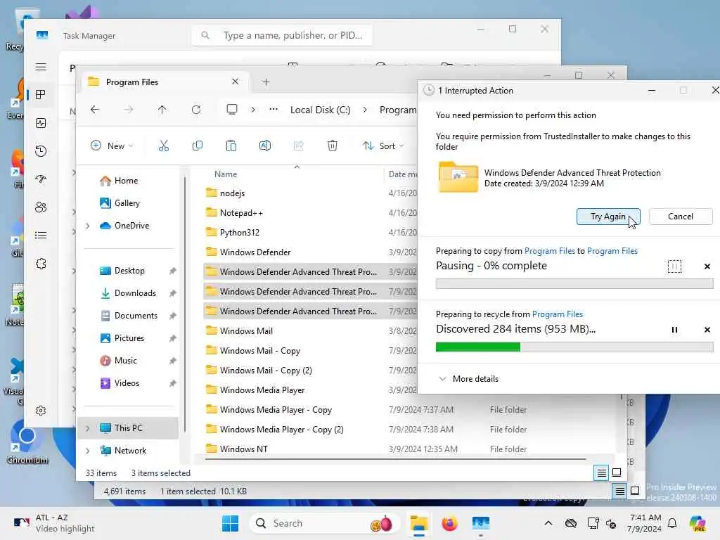Go to Home in Explorer navigation pane
Viewport: 720px width, 540px height.
point(118,181)
